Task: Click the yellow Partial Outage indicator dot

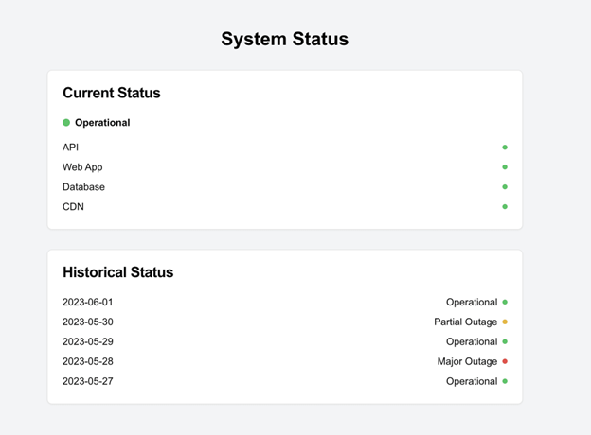Action: (505, 322)
